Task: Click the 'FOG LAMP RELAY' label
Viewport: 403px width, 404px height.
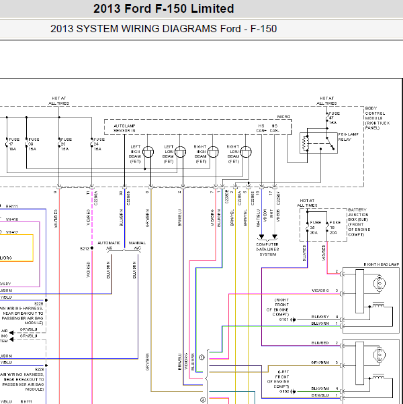Action: tap(349, 137)
